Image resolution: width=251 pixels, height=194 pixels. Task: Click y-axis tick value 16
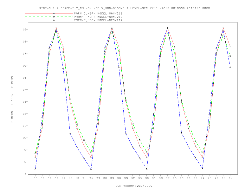pos(24,66)
